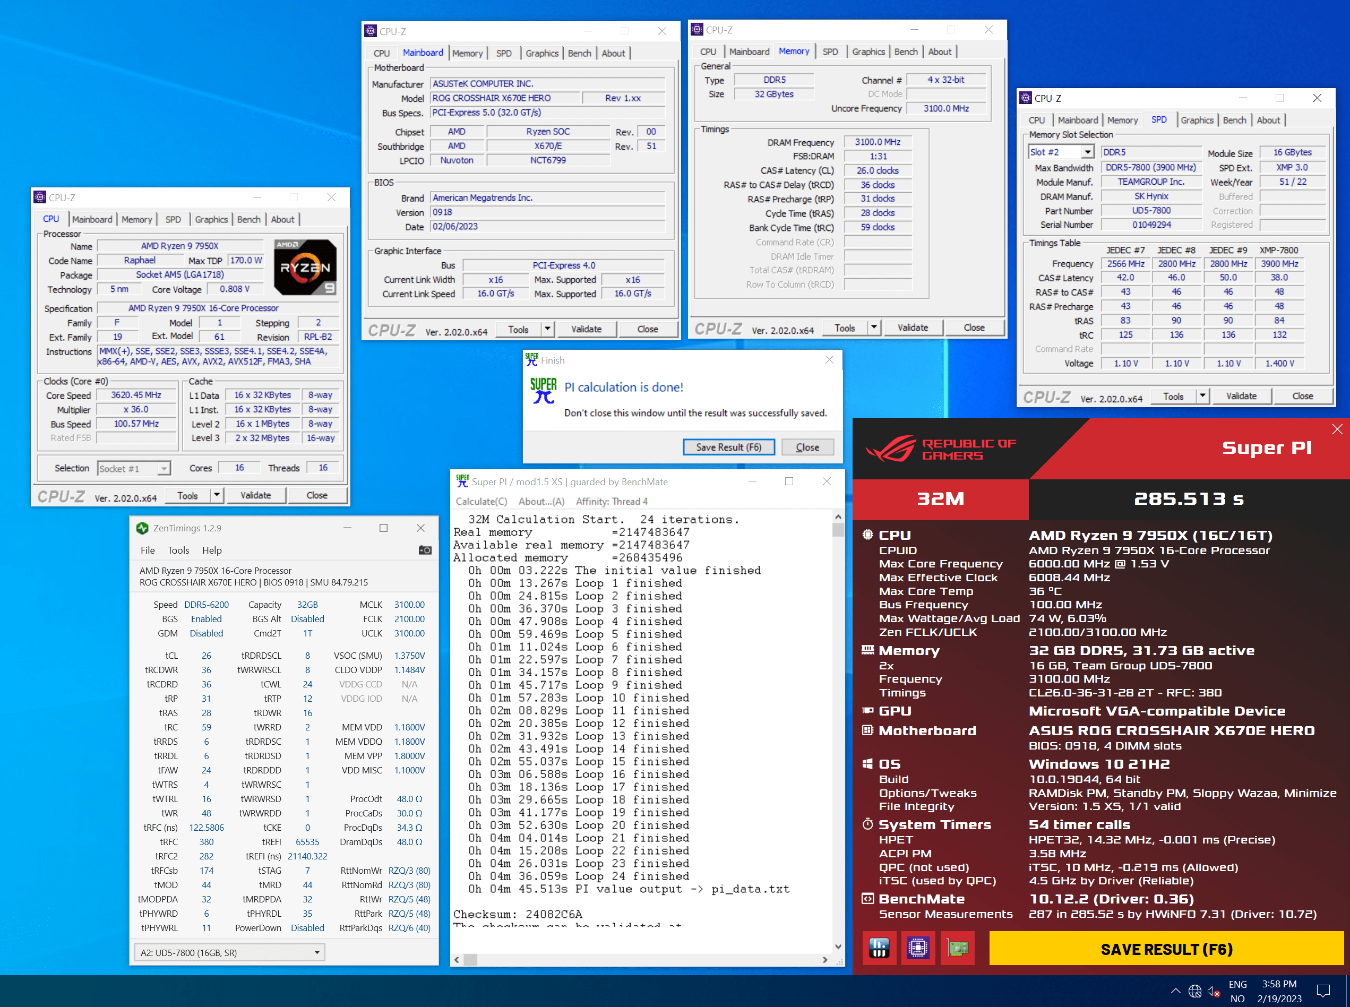
Task: Open ZenTimings DIMM selector A2: UD5-7800
Action: 230,953
